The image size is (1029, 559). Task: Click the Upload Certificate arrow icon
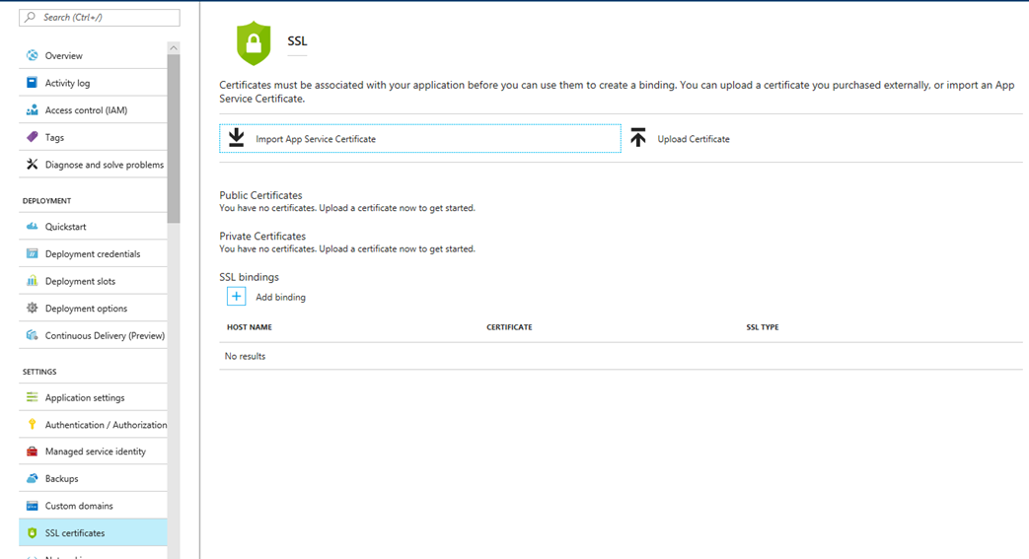coord(638,138)
